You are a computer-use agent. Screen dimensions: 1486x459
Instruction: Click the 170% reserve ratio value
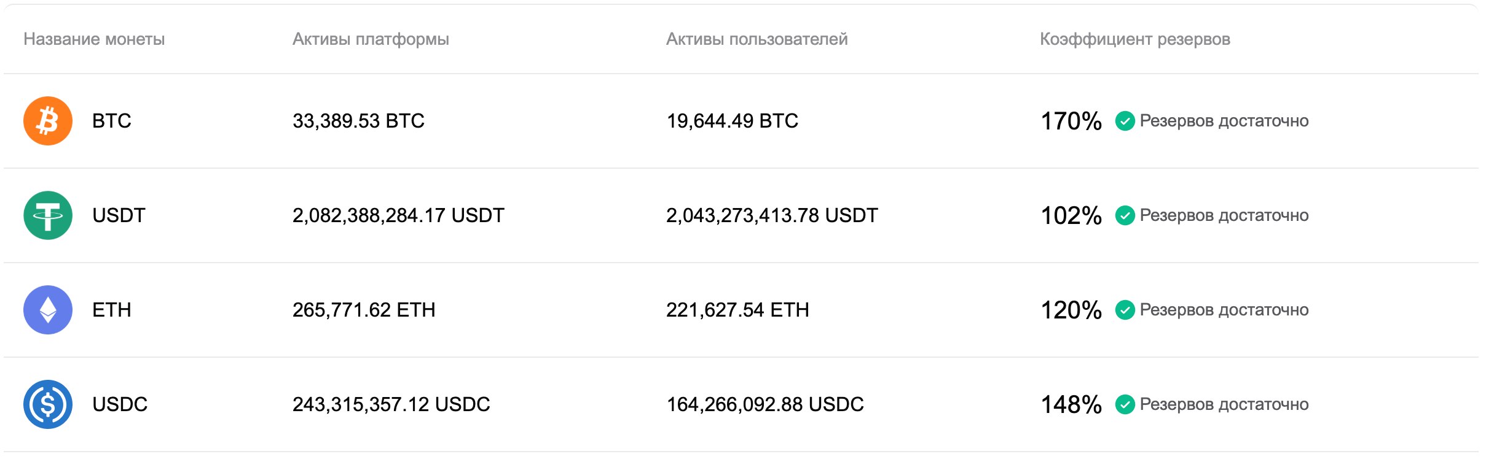1071,121
